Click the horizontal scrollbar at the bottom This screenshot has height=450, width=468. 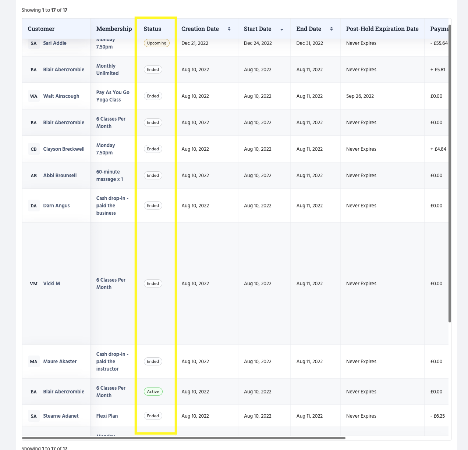[184, 438]
